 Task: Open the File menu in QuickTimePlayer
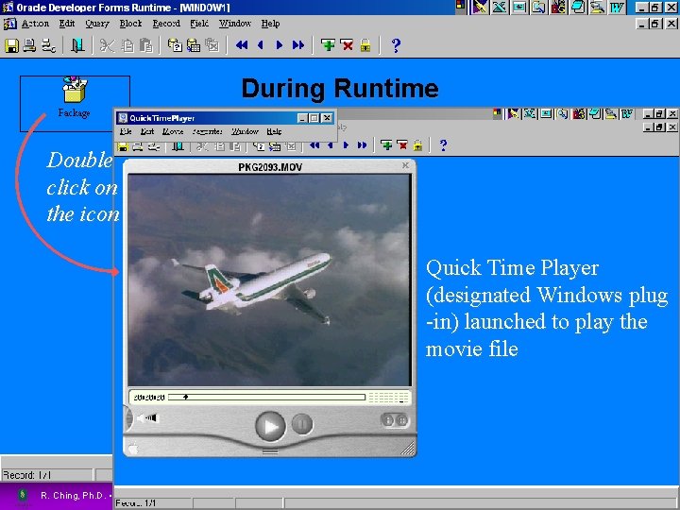coord(126,131)
